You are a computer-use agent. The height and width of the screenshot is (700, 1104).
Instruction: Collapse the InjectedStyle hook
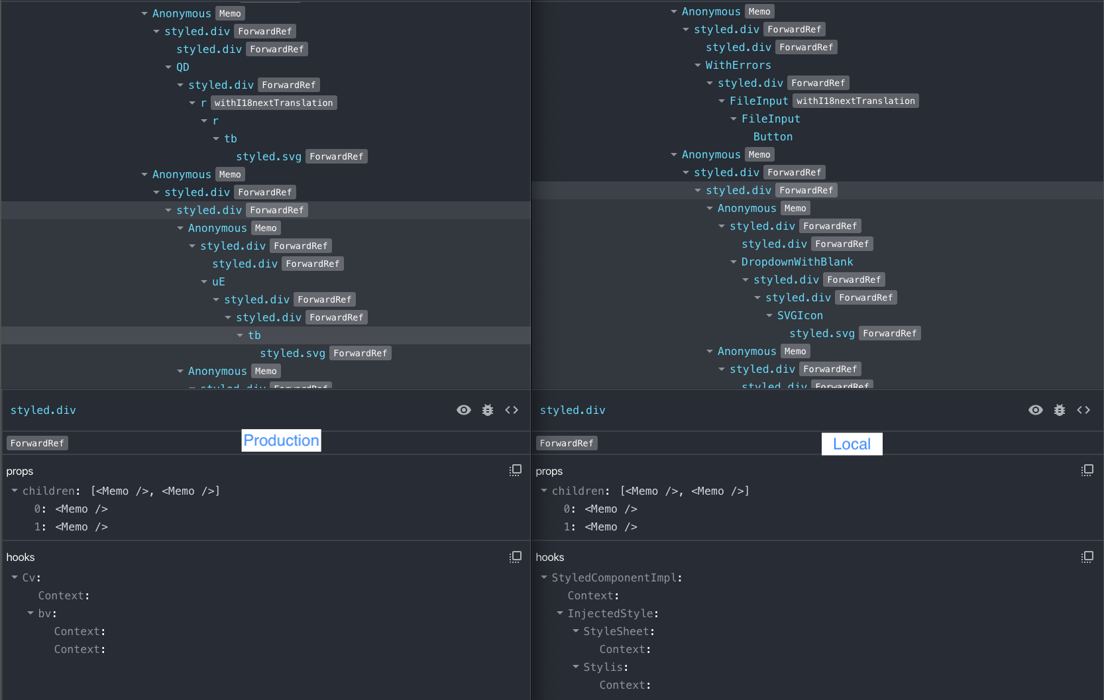[x=560, y=613]
